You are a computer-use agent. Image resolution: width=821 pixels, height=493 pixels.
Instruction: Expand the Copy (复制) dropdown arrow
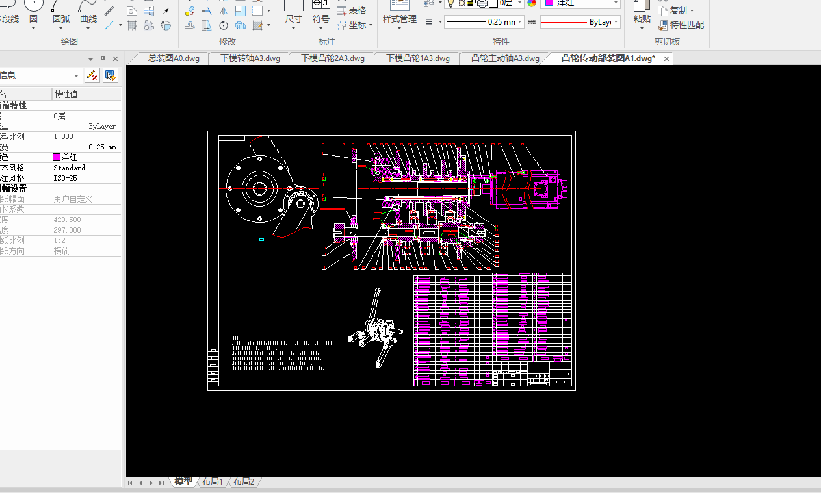click(x=692, y=11)
